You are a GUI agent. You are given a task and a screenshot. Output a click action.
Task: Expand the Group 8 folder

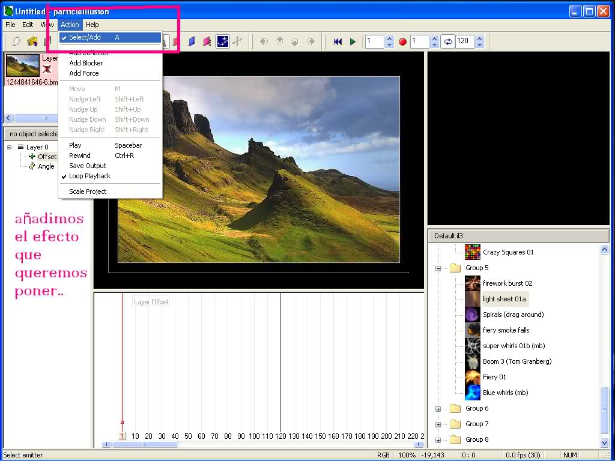click(x=438, y=440)
